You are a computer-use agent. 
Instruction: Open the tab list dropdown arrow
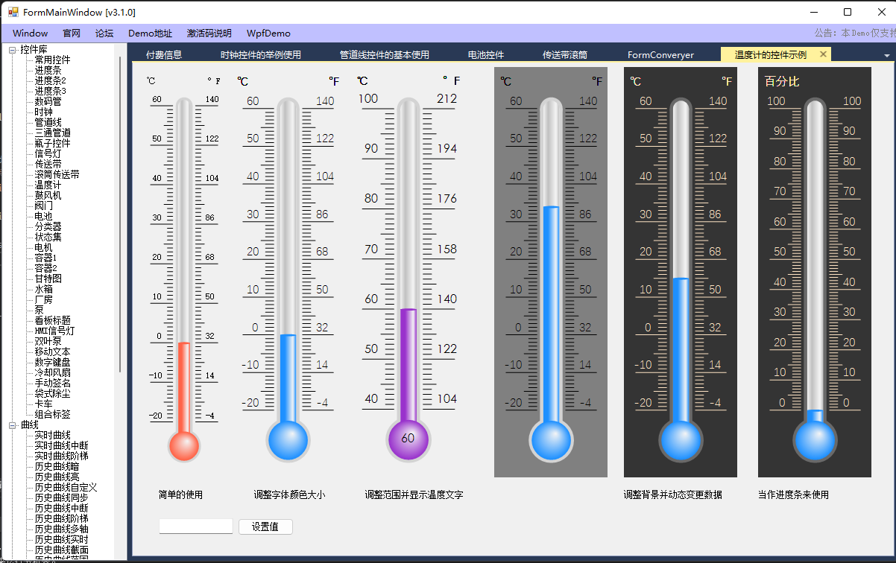pyautogui.click(x=886, y=56)
